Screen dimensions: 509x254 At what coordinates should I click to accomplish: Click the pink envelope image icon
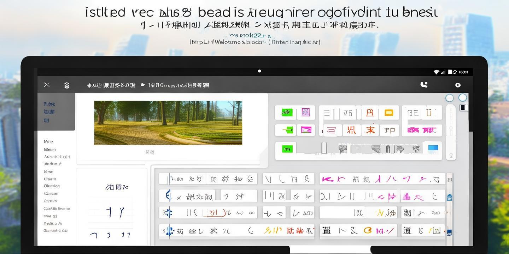306,130
